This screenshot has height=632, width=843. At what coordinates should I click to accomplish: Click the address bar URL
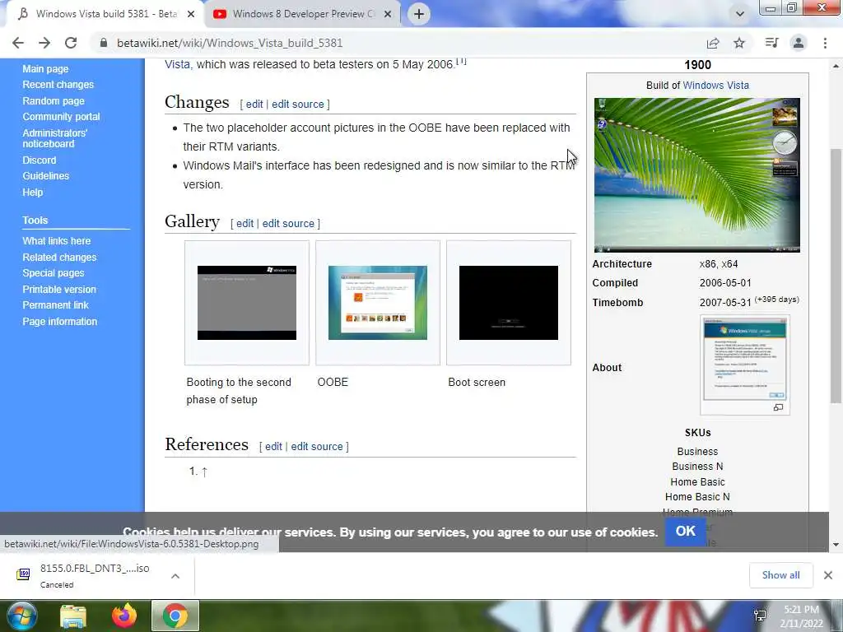230,43
